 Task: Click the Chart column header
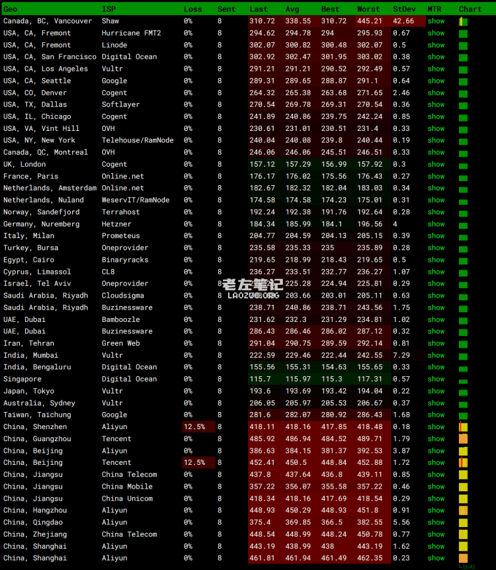point(470,9)
